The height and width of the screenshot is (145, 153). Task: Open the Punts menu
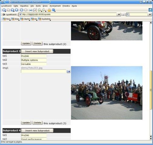[38, 6]
